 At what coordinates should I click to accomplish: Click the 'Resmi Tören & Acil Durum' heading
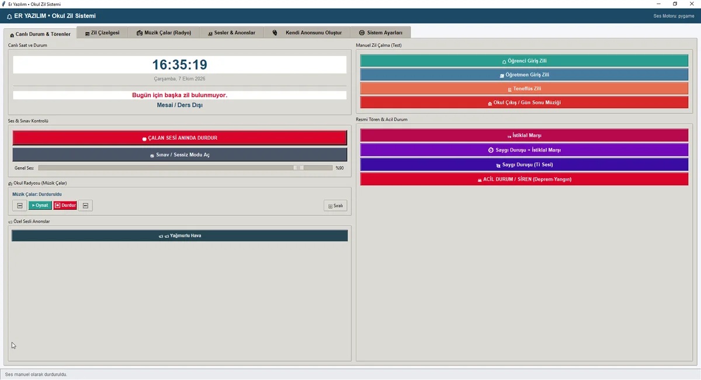pos(381,119)
